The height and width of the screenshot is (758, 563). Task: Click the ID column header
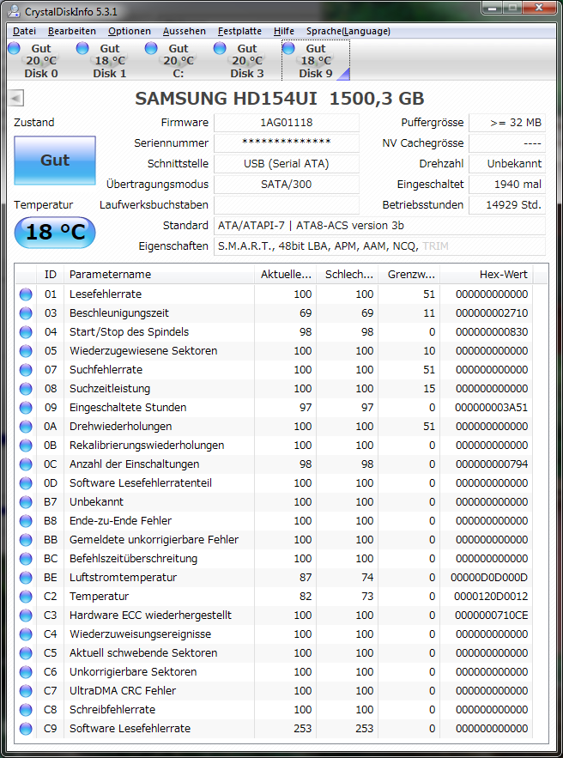51,275
